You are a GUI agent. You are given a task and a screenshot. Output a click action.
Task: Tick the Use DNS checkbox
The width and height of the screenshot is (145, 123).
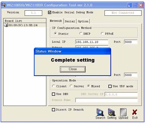53,94
